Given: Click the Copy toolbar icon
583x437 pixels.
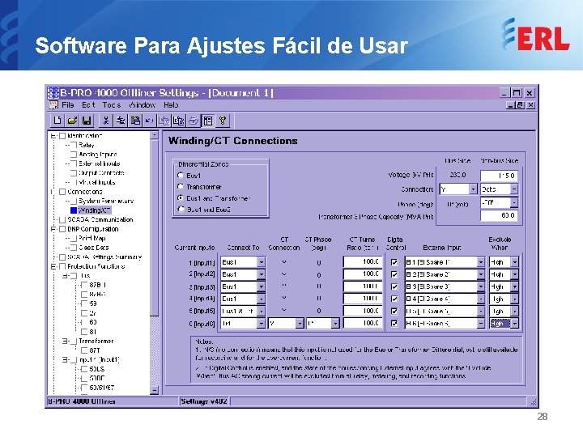Looking at the screenshot, I should 121,121.
